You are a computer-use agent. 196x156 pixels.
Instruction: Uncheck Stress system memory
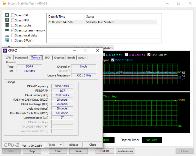coord(13,30)
